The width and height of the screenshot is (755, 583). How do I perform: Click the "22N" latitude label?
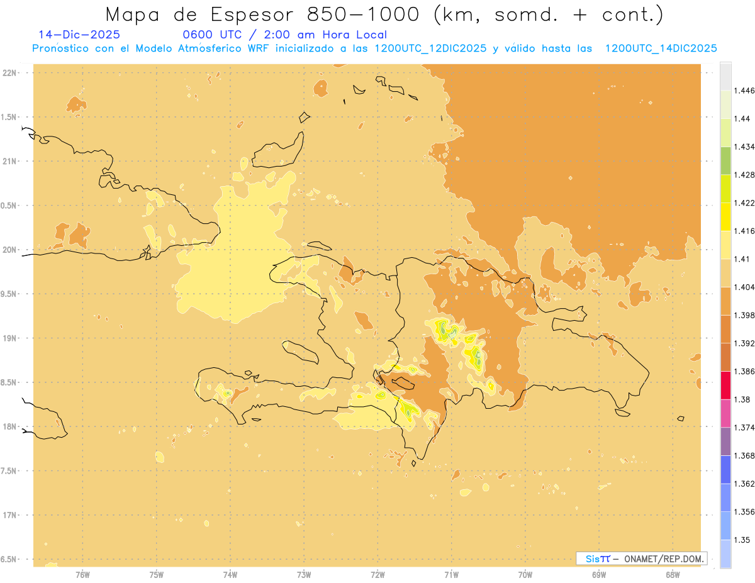(x=9, y=72)
